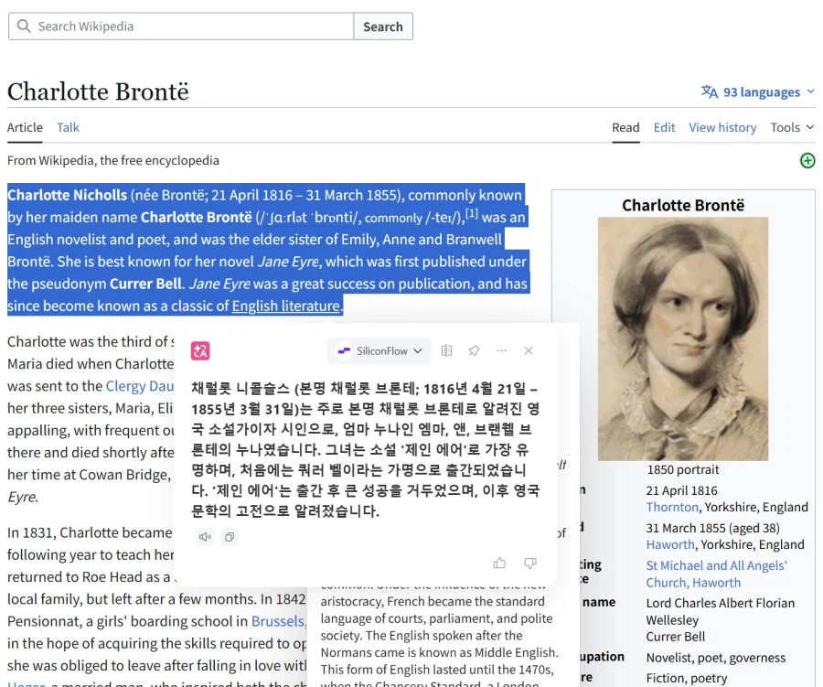Expand the Tools dropdown
The image size is (823, 687).
(790, 127)
